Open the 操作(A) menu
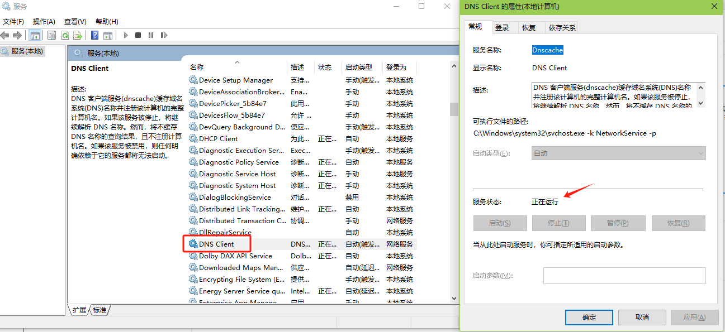Image resolution: width=725 pixels, height=332 pixels. [44, 21]
